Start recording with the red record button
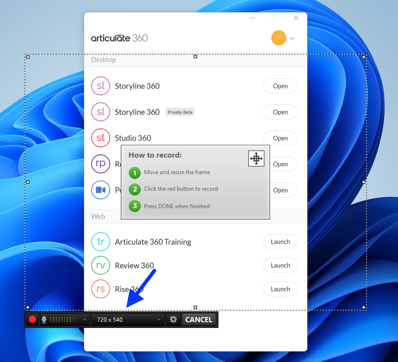The width and height of the screenshot is (398, 362). pos(32,319)
